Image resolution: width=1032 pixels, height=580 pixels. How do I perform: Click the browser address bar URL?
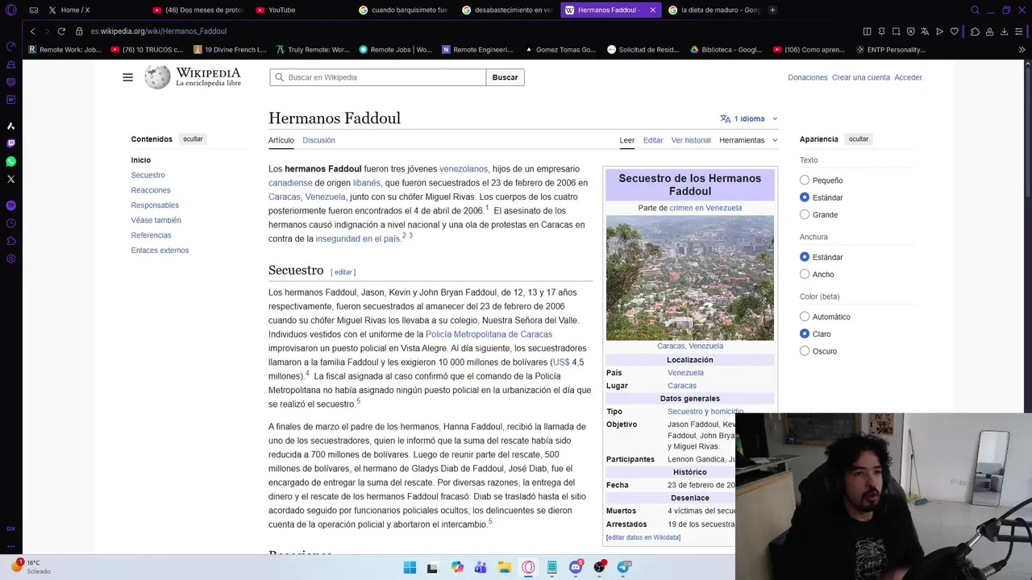159,31
